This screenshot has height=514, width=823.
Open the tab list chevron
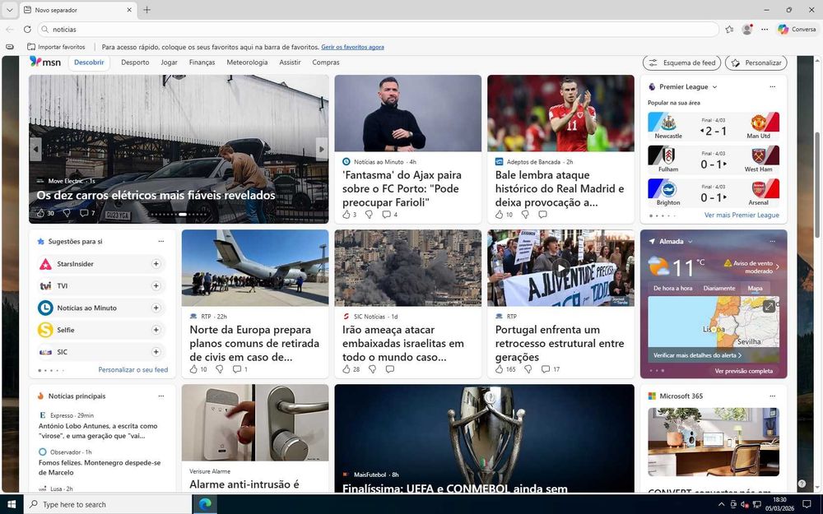[9, 10]
